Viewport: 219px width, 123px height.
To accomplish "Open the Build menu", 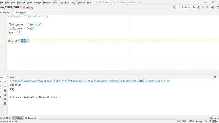I will pos(55,2).
